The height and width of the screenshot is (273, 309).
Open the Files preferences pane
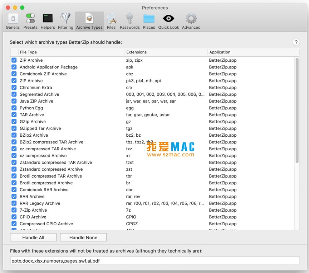point(111,22)
